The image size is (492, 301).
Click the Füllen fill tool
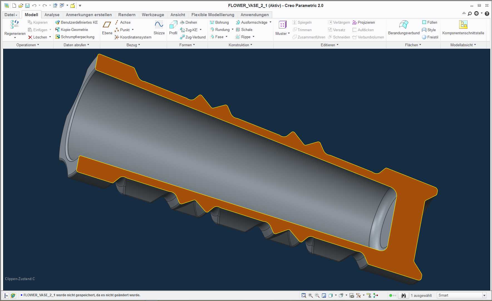pos(430,22)
